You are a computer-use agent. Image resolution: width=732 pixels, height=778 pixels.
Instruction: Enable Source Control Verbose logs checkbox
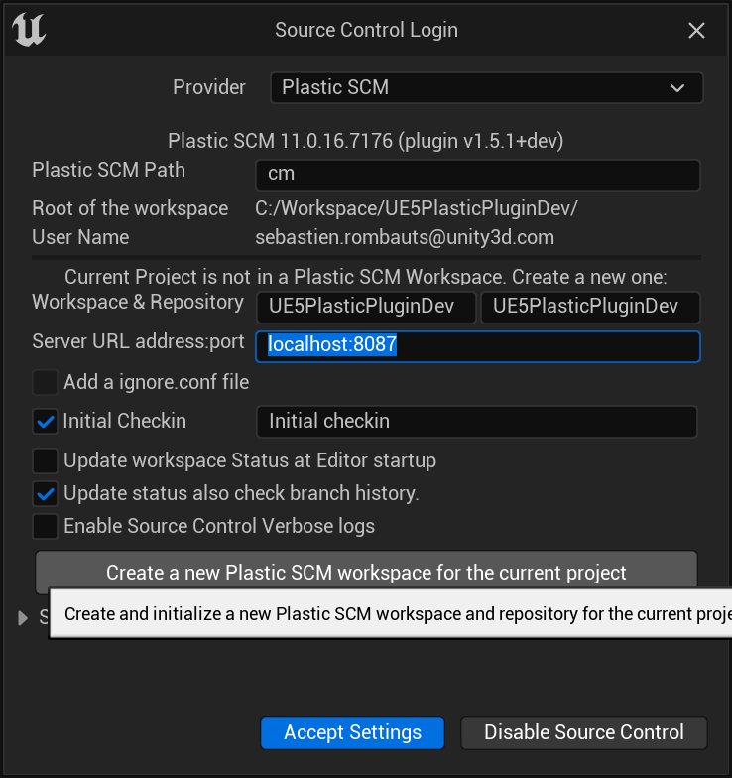(46, 526)
